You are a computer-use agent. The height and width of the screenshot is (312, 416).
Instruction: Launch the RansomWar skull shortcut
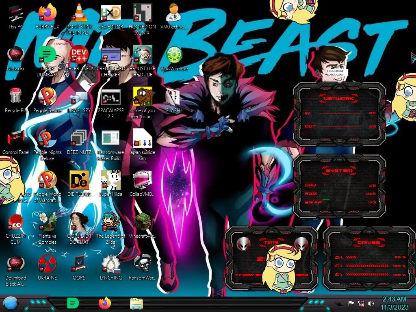click(x=142, y=268)
